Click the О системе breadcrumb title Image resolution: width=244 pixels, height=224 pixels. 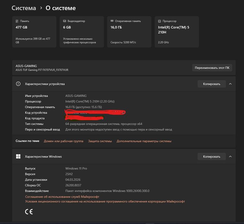click(60, 8)
